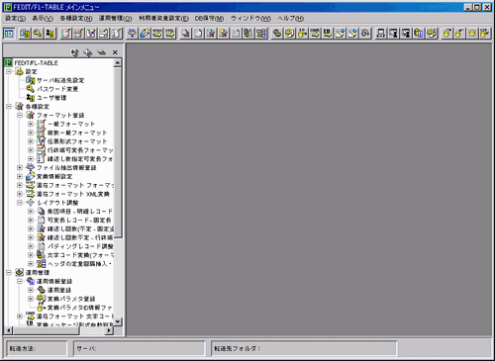Select the パスワード変更 key icon in tree
Screen dimensions: 495x361
pyautogui.click(x=30, y=89)
